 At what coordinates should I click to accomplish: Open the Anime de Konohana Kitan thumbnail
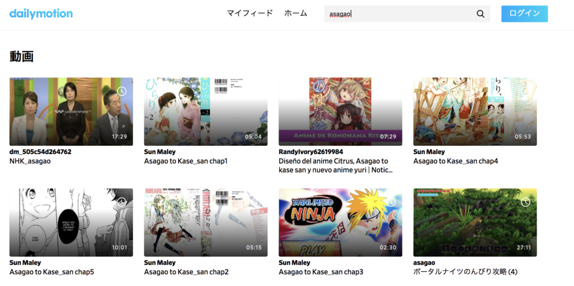point(340,112)
